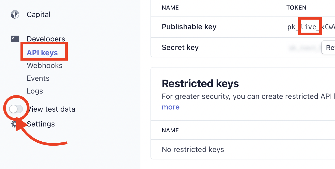
Task: Follow the 'more' link under Restricted keys
Action: (x=171, y=107)
